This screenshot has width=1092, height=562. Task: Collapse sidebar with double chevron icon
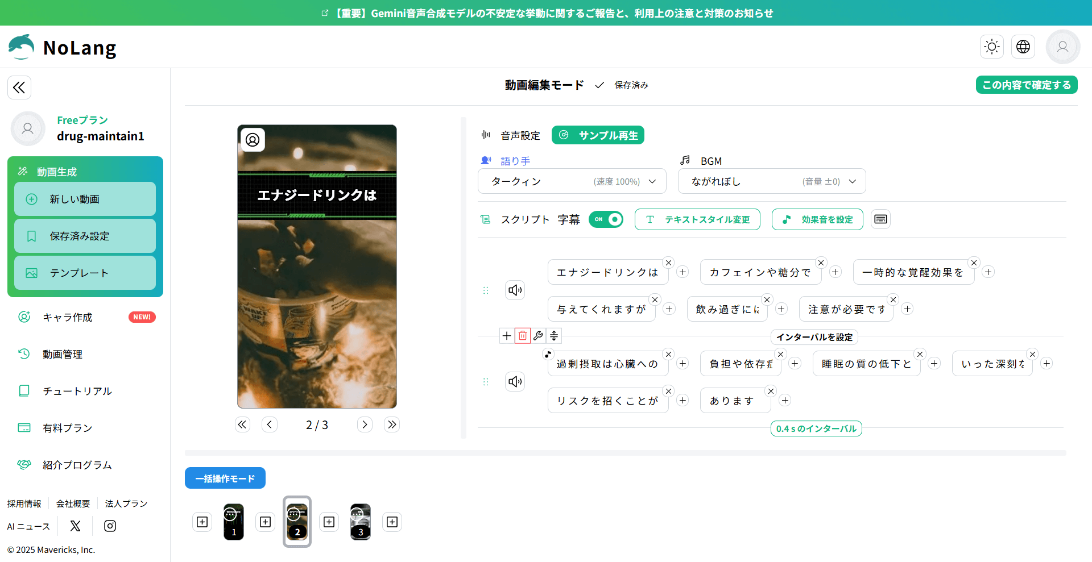pyautogui.click(x=19, y=88)
